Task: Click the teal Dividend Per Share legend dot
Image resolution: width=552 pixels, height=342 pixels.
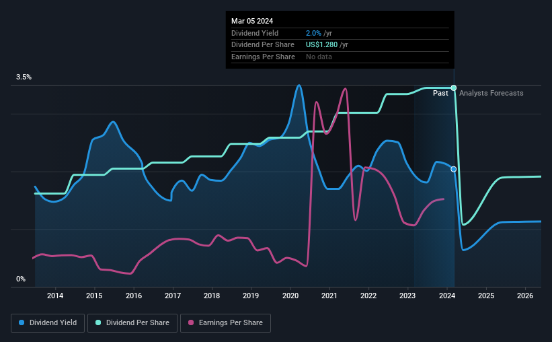Action: click(98, 322)
